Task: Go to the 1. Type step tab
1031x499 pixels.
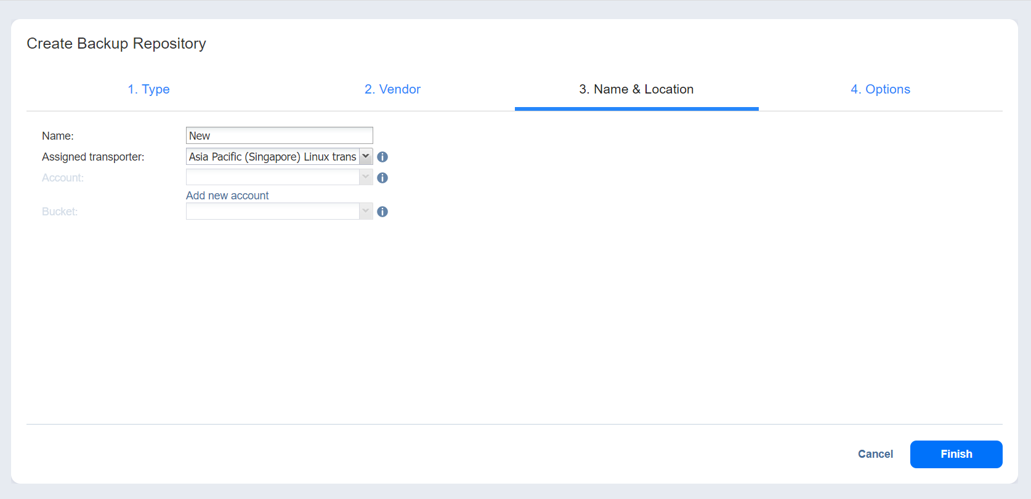Action: click(148, 89)
